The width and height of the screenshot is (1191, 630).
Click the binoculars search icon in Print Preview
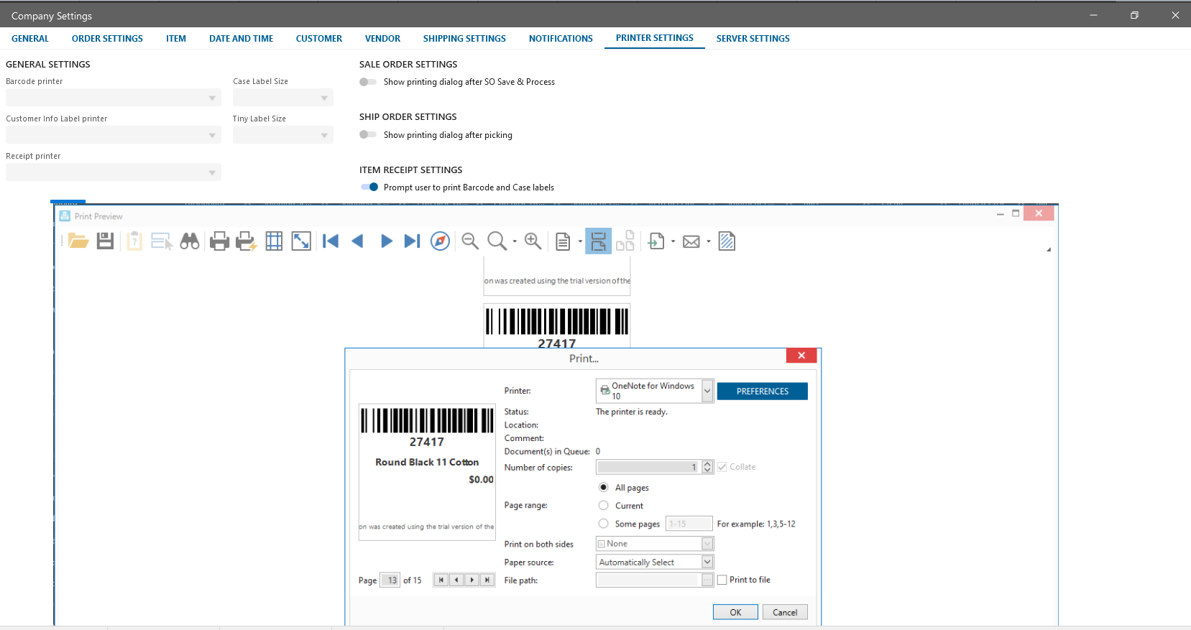[x=190, y=241]
